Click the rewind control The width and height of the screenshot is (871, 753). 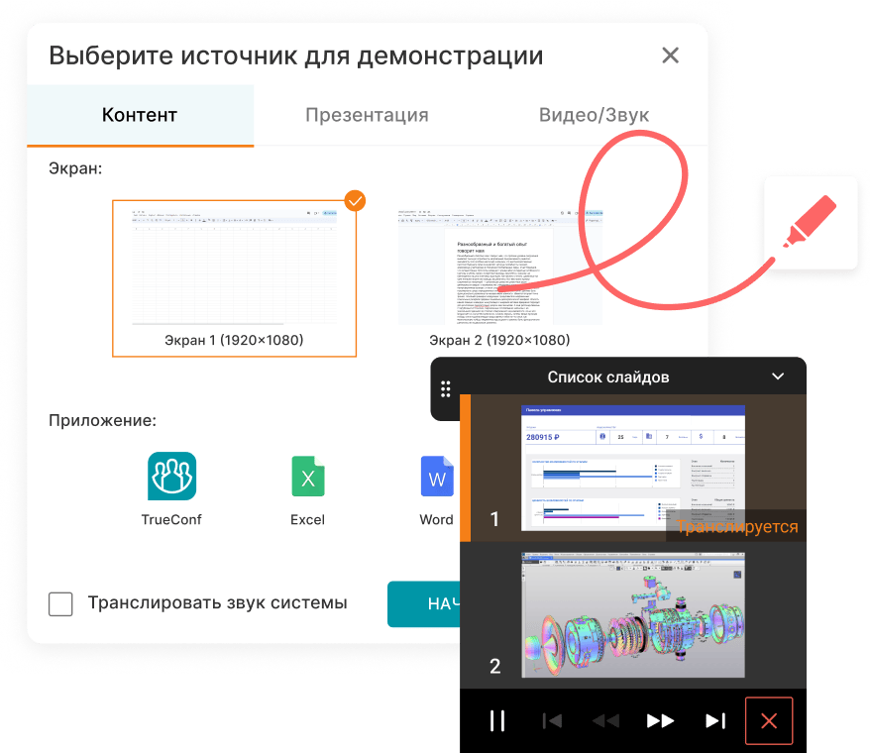tap(608, 720)
